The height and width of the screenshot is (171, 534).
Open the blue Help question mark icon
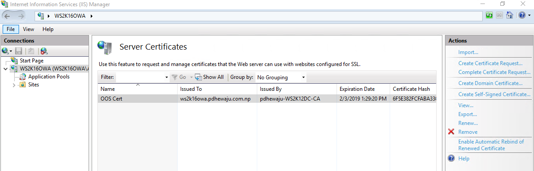click(522, 16)
